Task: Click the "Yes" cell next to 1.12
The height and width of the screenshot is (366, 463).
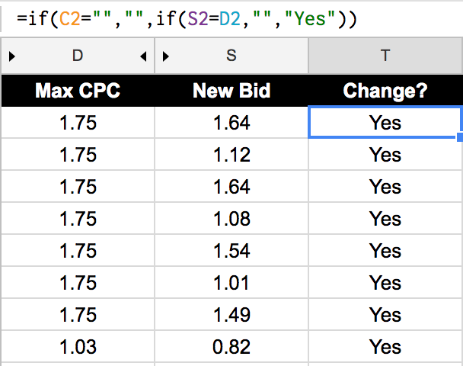Action: click(385, 155)
